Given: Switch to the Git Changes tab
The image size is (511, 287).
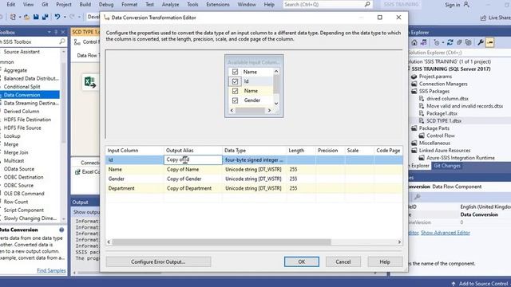Looking at the screenshot, I should (x=447, y=166).
